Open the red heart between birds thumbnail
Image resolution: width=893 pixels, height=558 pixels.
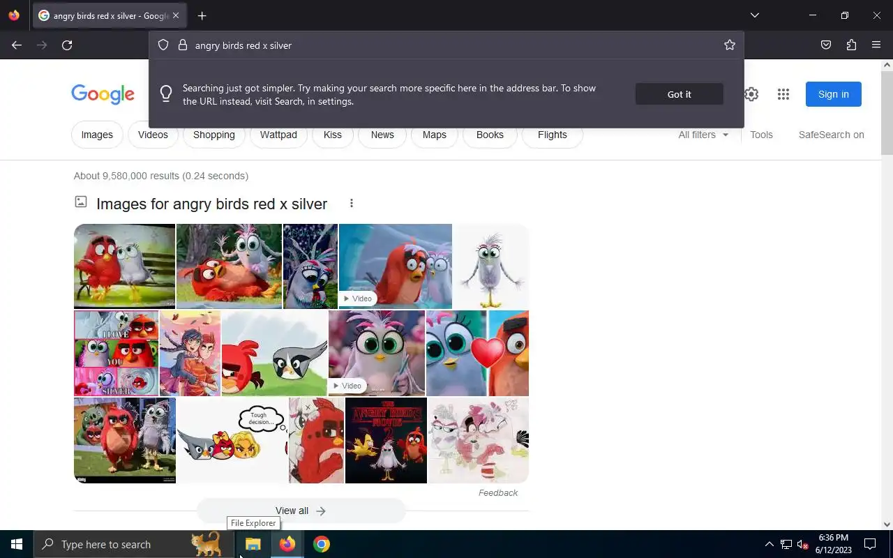477,353
